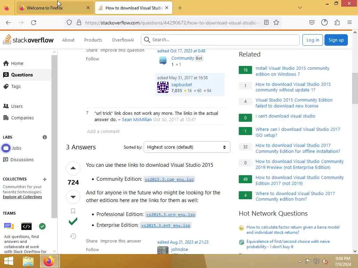Viewport: 358px width, 268px height.
Task: Open Sean McMillan's user profile
Action: coord(137,120)
